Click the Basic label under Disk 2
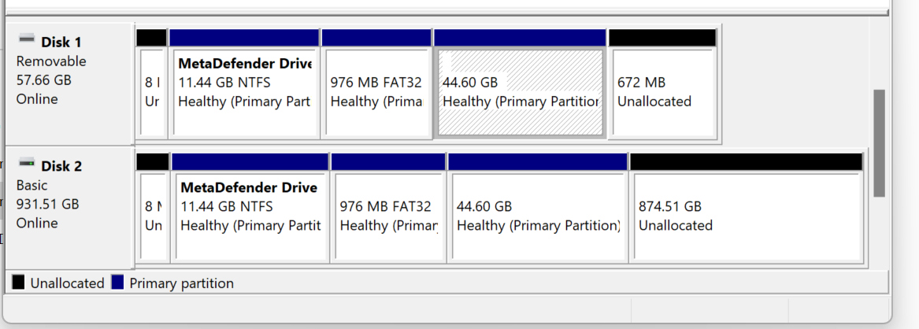The image size is (919, 329). point(31,186)
